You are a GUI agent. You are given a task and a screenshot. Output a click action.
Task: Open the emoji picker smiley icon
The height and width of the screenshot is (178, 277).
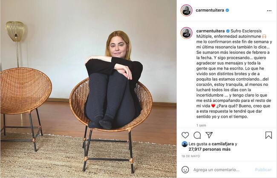[x=185, y=170]
